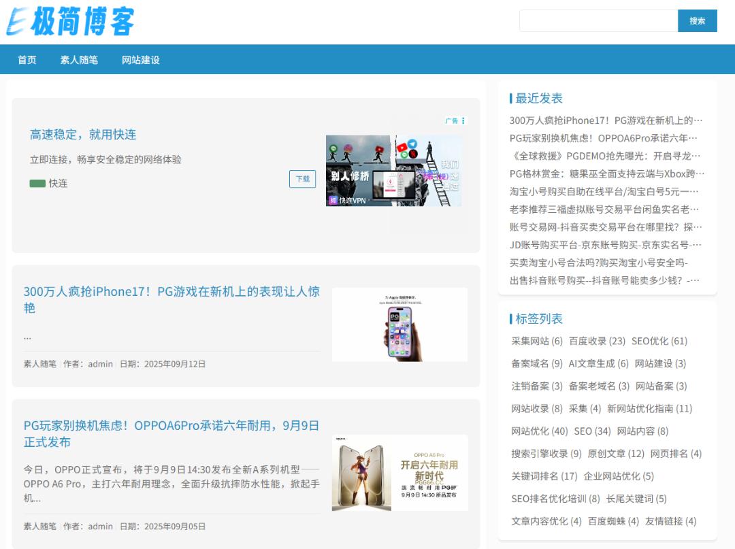Click the 广告 label on the ad
This screenshot has width=735, height=549.
[451, 120]
